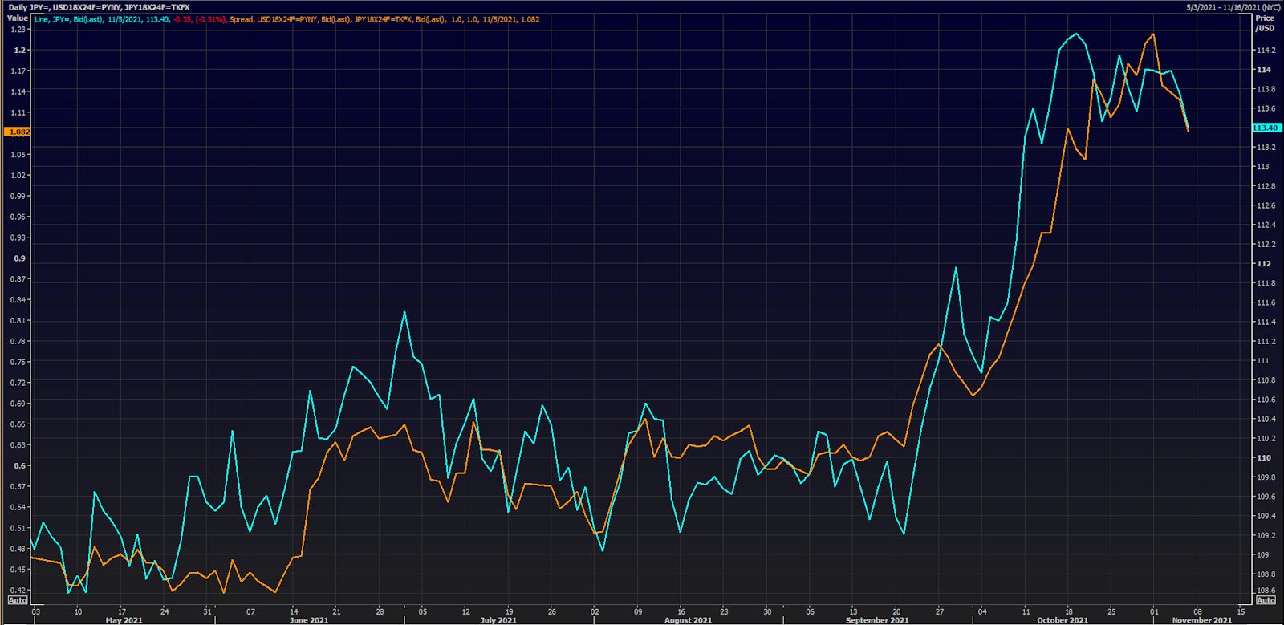Click the '15' date tick in November

pos(1241,611)
